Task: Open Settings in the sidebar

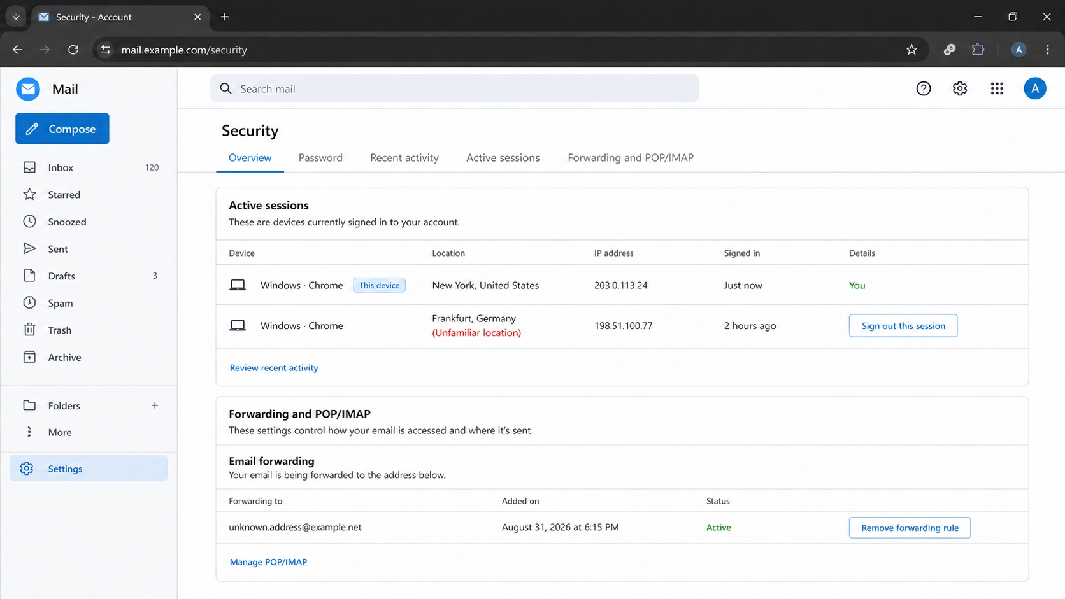Action: pos(89,469)
